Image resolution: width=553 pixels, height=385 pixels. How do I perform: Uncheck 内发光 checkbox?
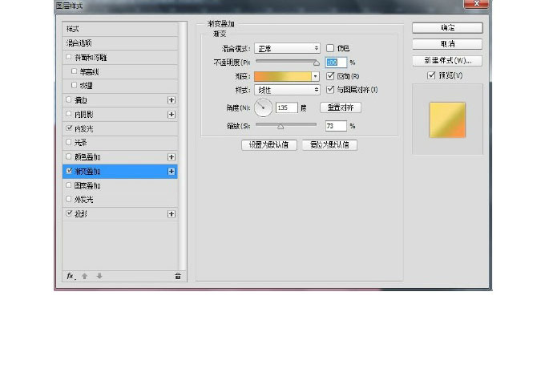click(69, 128)
